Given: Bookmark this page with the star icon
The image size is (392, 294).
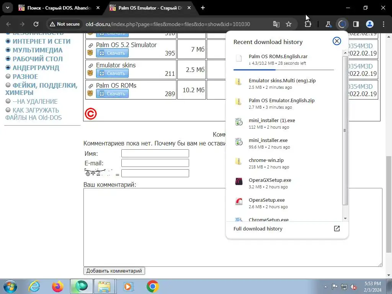Looking at the screenshot, I should (289, 24).
